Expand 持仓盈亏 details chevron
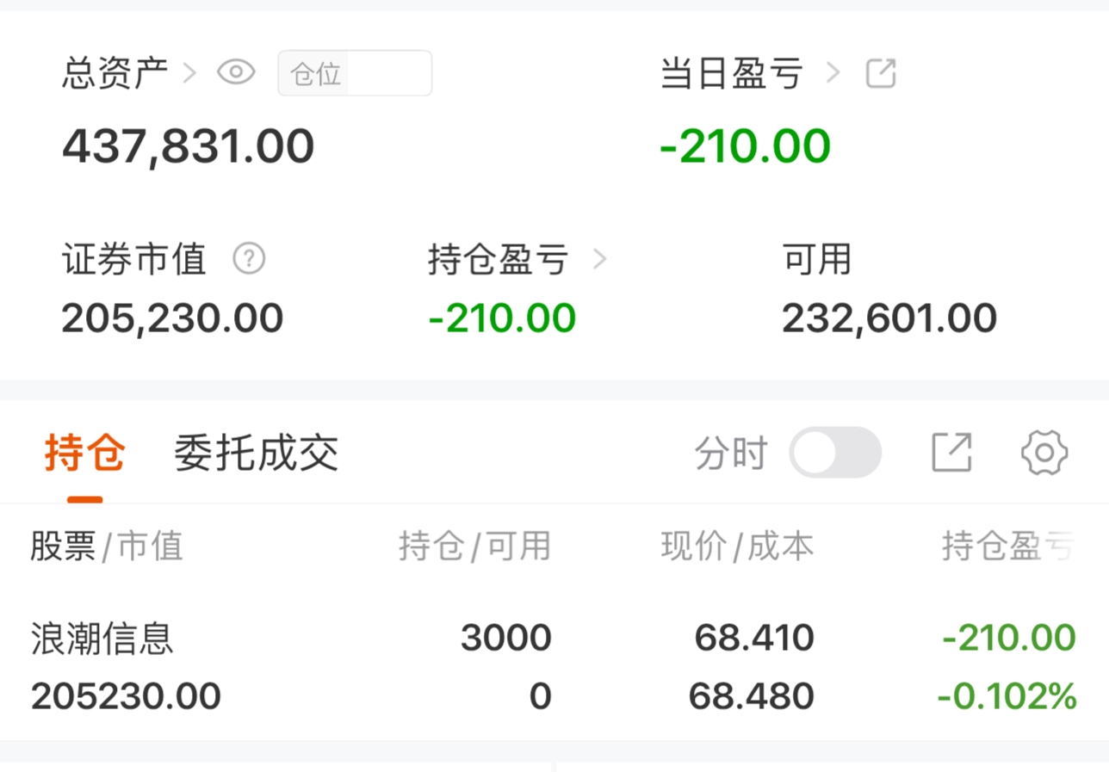Image resolution: width=1109 pixels, height=772 pixels. 600,259
